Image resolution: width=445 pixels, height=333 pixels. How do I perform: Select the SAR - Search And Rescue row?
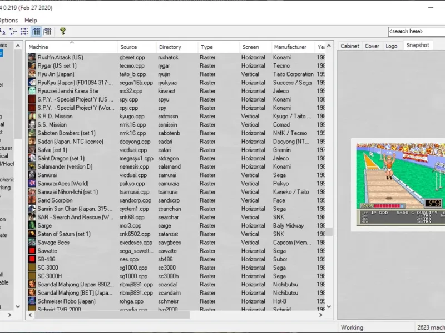(176, 217)
